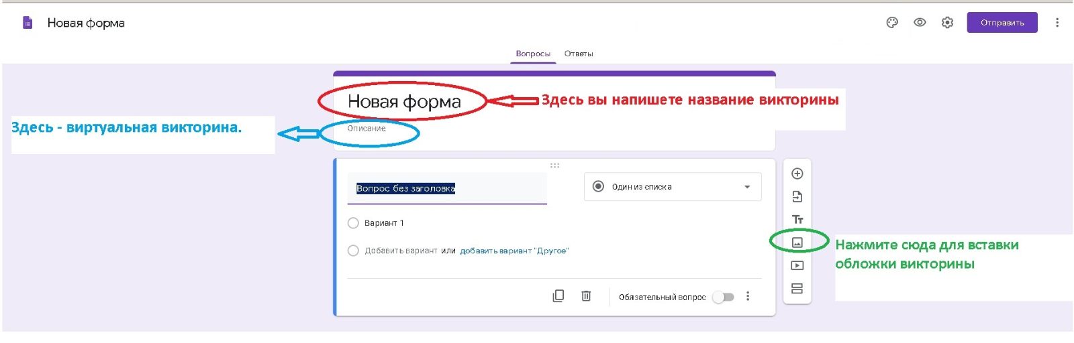Switch to the Ответы tab
Image resolution: width=1074 pixels, height=343 pixels.
[x=579, y=54]
